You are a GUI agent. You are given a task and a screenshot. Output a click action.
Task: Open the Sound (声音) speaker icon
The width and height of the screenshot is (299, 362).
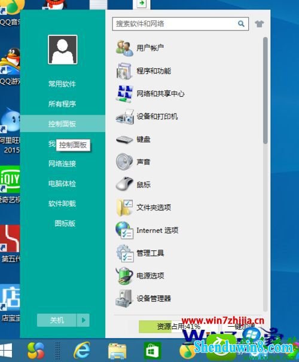(124, 162)
